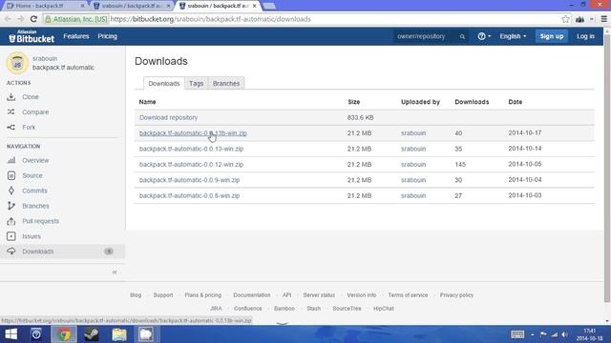
Task: Open the on-screen keyboard tray icon
Action: point(517,334)
